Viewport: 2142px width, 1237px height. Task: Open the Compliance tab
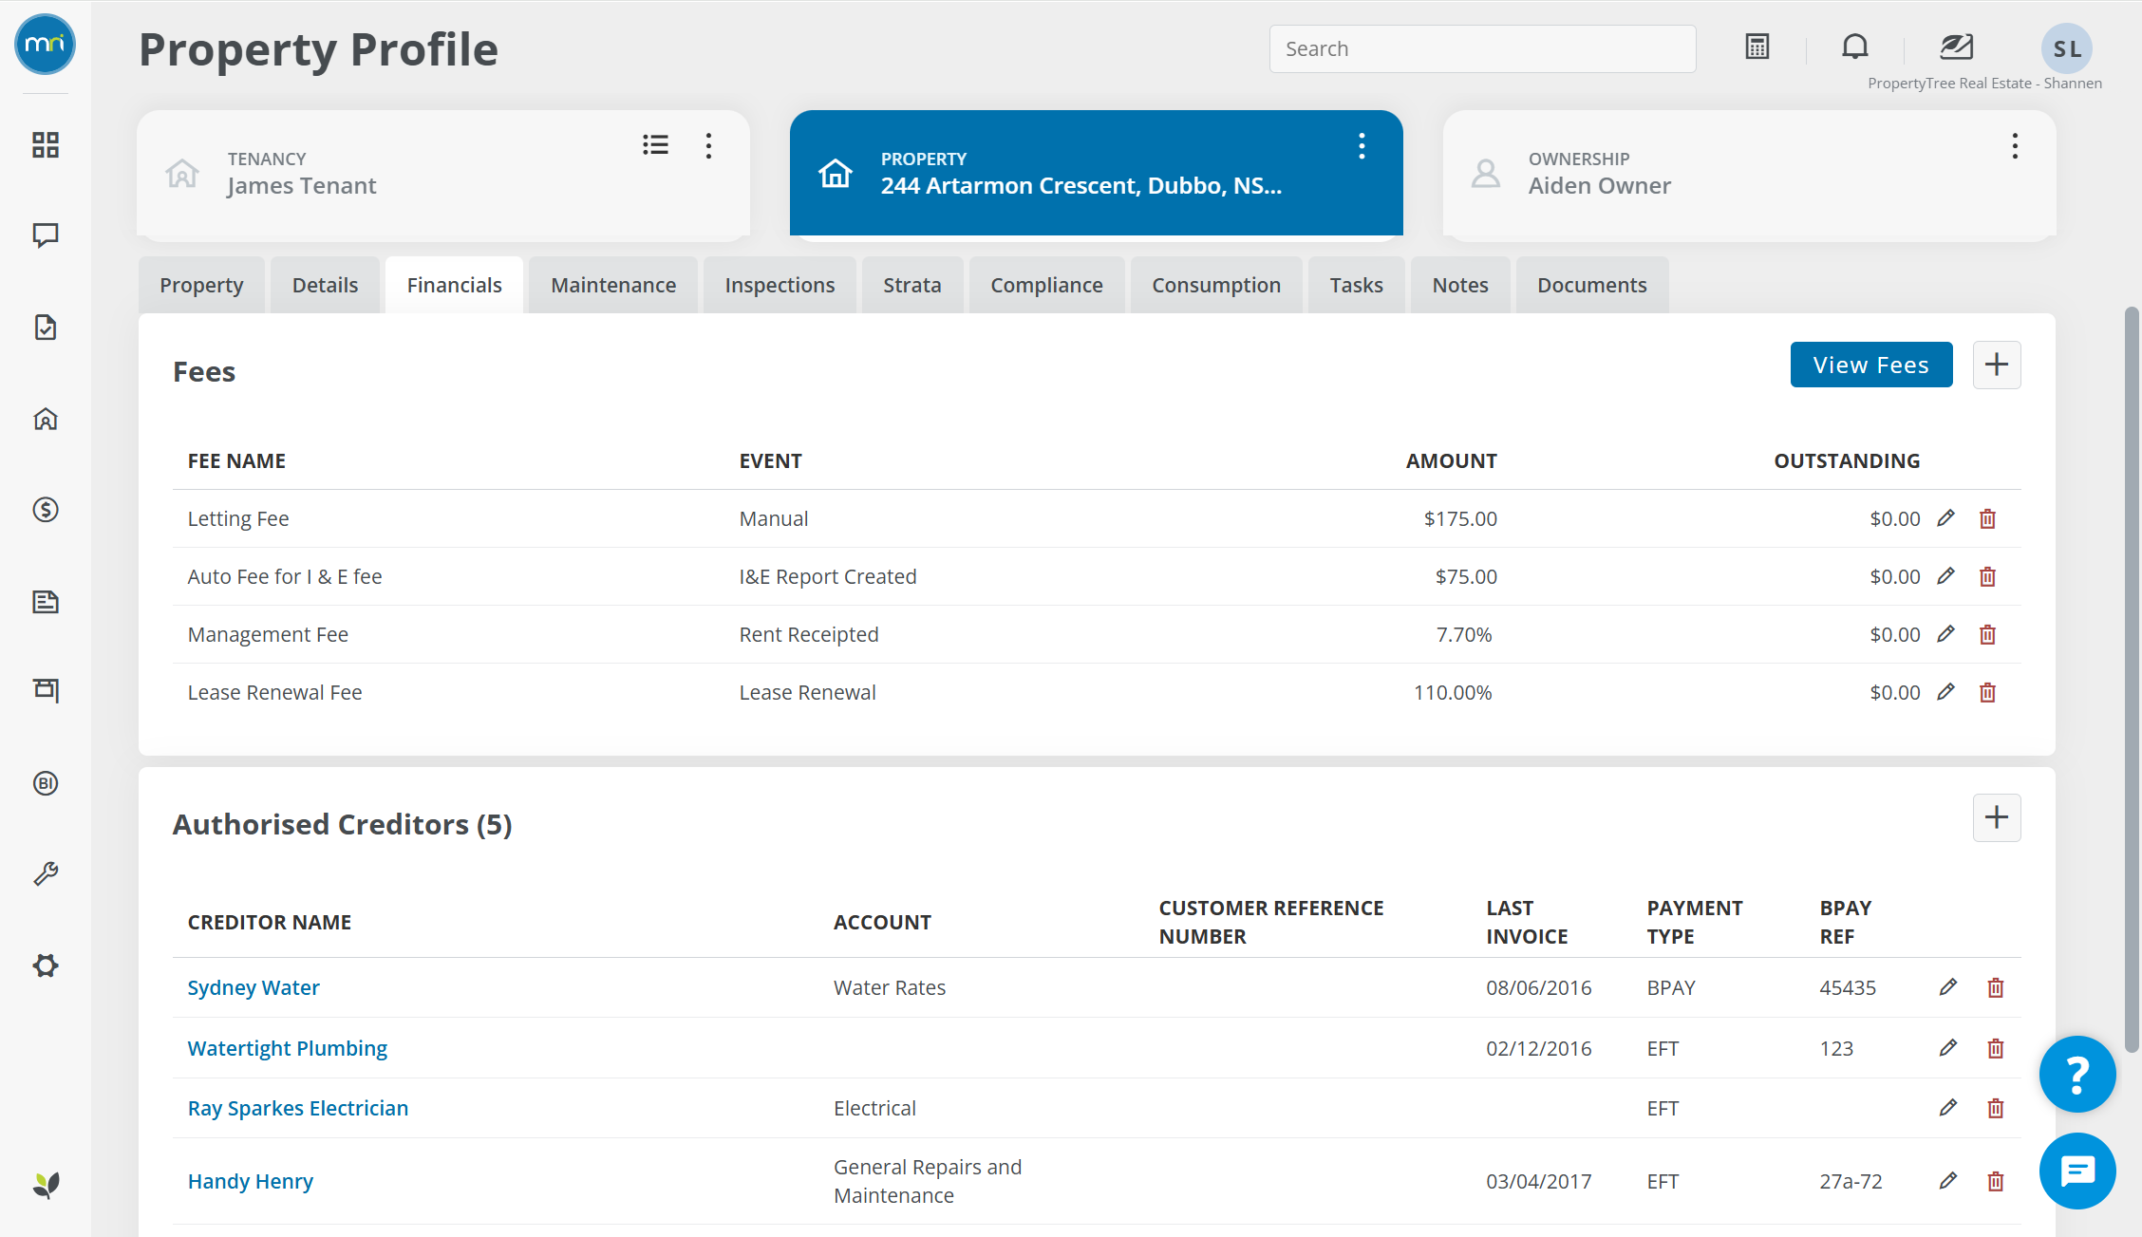pos(1046,285)
